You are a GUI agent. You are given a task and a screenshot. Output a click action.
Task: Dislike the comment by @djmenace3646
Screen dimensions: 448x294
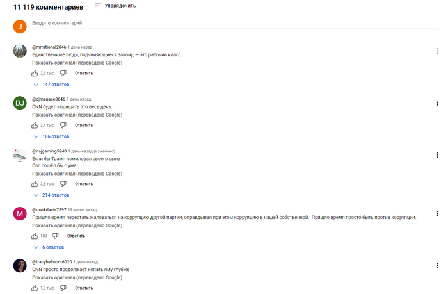tap(63, 125)
